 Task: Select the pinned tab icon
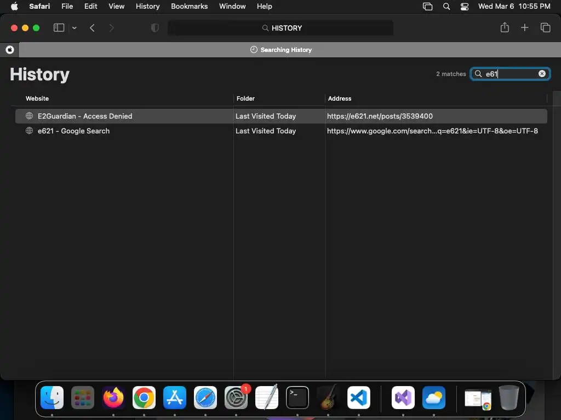point(10,50)
